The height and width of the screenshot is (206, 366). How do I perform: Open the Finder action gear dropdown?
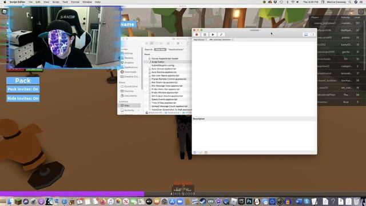click(179, 43)
